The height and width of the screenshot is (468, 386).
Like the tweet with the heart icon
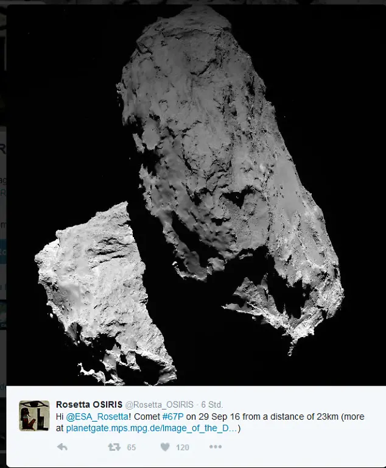click(x=164, y=447)
